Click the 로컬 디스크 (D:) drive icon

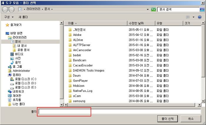[12, 83]
